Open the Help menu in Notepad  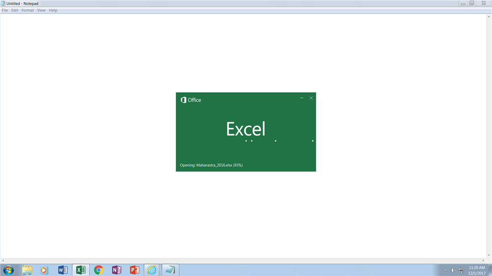coord(53,11)
